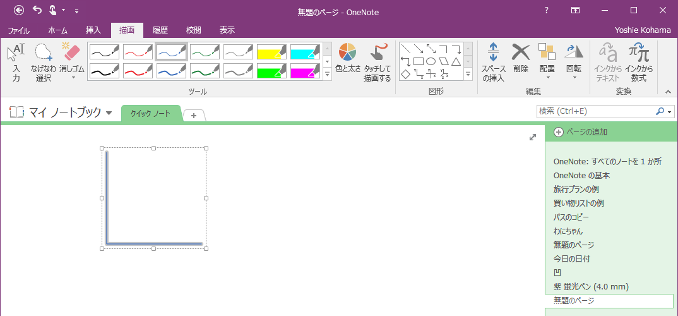Image resolution: width=678 pixels, height=316 pixels.
Task: Create a new section with the plus tab
Action: point(194,116)
